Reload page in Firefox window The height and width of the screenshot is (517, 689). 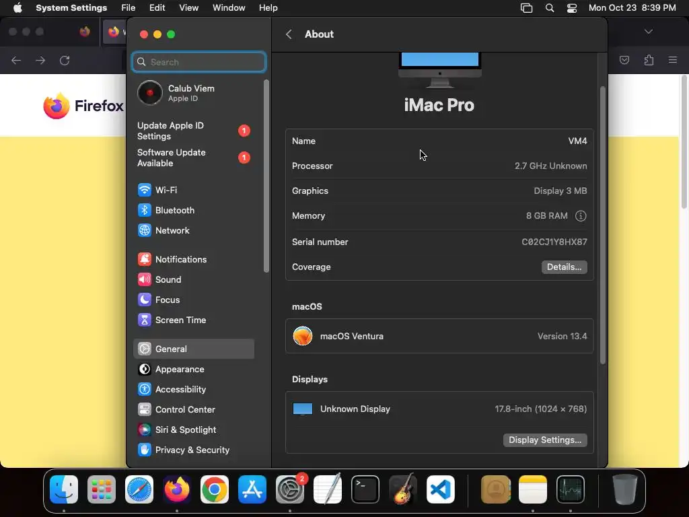[x=65, y=60]
